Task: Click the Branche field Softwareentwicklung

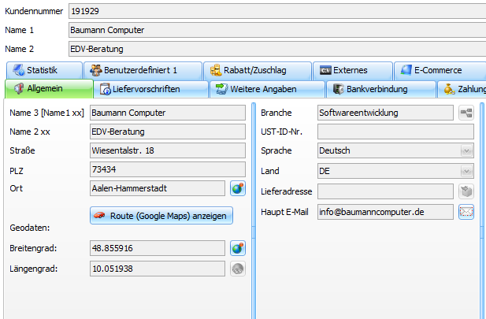Action: click(385, 113)
